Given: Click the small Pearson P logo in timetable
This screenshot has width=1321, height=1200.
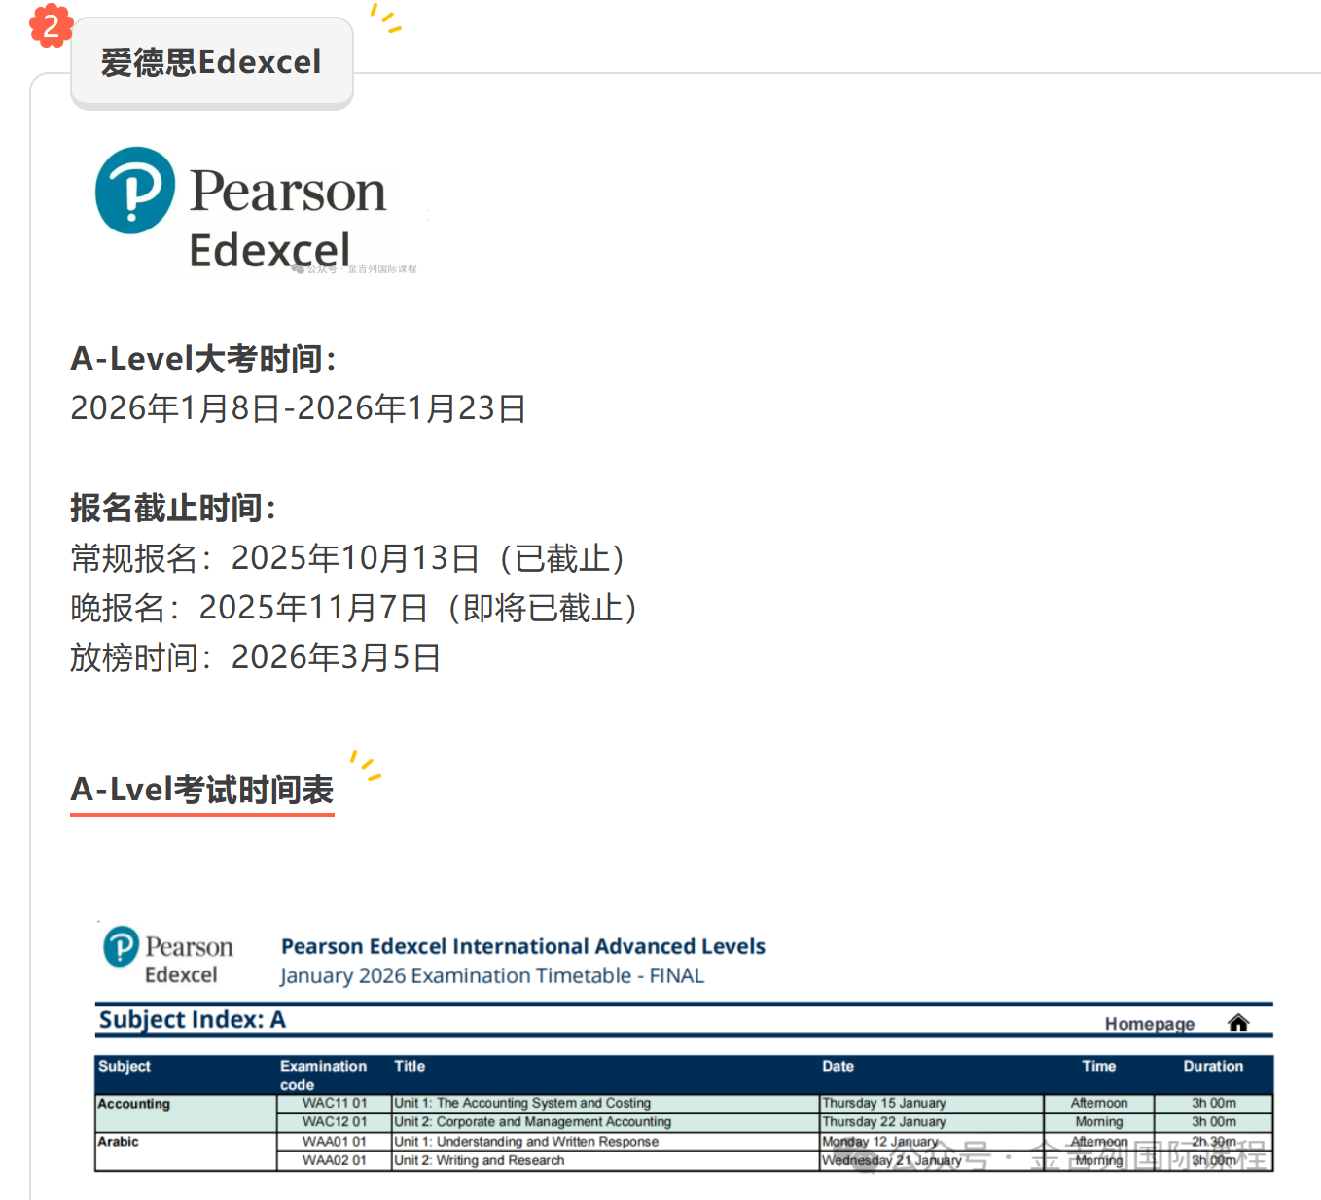Looking at the screenshot, I should [x=122, y=946].
